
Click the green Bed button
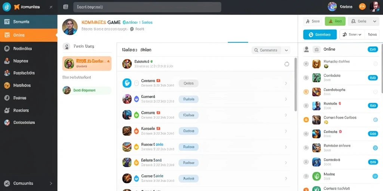335,21
